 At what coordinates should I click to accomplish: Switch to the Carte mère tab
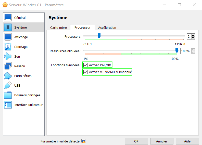coord(58,28)
